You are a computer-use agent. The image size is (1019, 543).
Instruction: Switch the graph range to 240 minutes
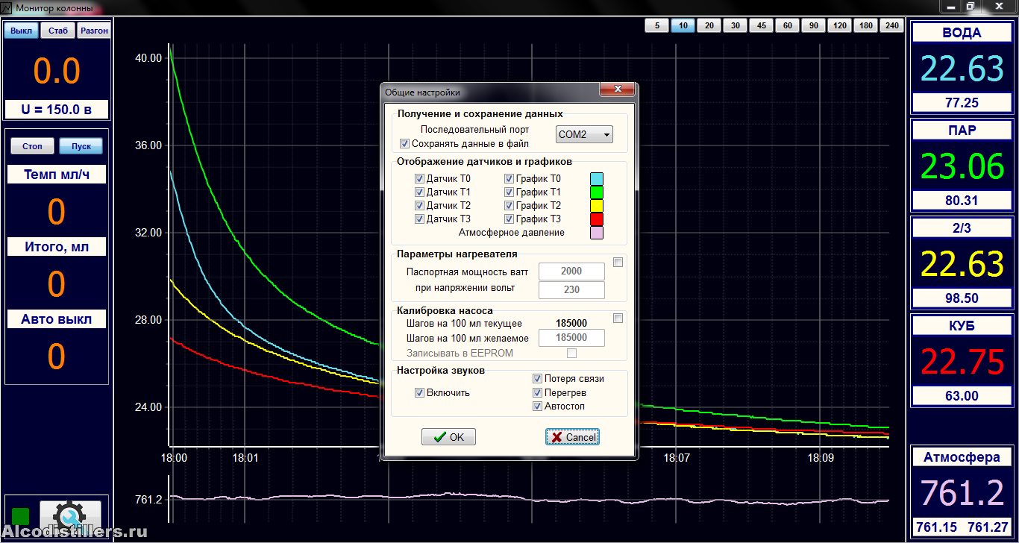pyautogui.click(x=891, y=25)
